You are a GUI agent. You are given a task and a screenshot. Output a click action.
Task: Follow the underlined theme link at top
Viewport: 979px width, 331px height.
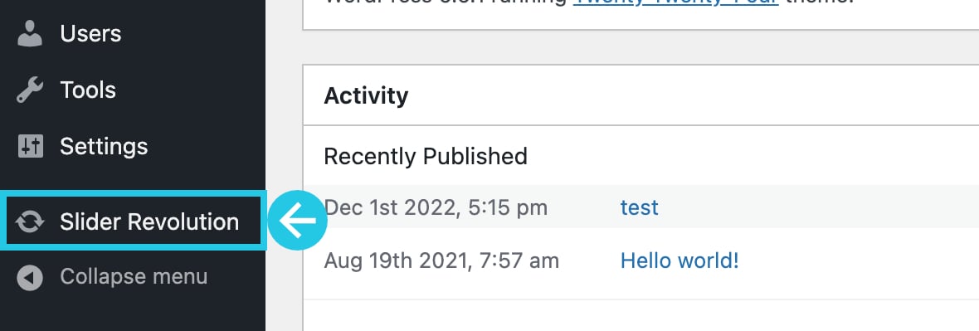675,2
